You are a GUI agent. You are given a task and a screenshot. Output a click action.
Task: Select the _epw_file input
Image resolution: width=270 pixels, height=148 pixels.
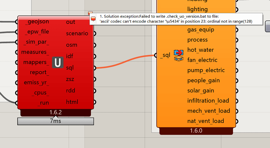pos(37,32)
